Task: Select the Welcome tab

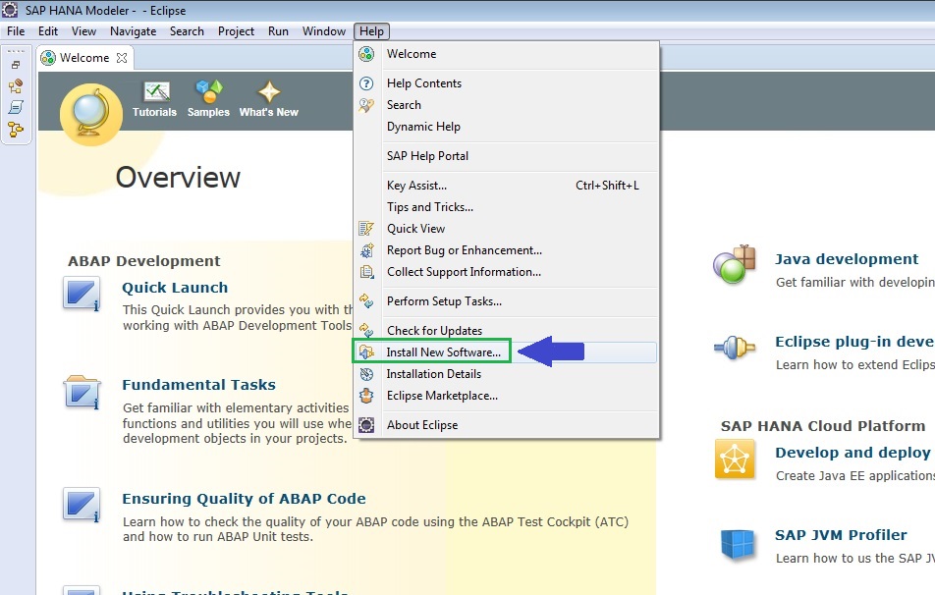Action: [84, 58]
